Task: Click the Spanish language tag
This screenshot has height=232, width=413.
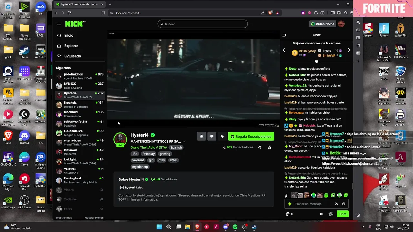Action: 176,147
